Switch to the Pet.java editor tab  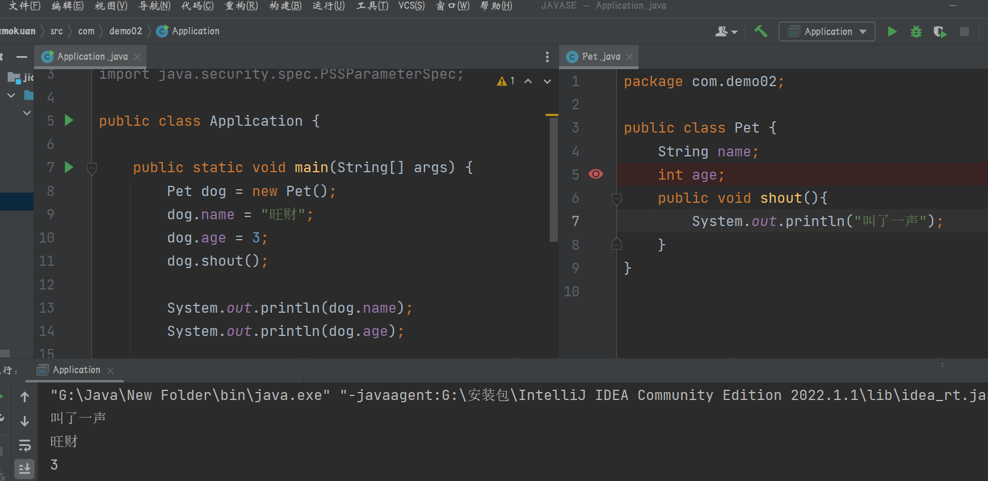pyautogui.click(x=600, y=57)
